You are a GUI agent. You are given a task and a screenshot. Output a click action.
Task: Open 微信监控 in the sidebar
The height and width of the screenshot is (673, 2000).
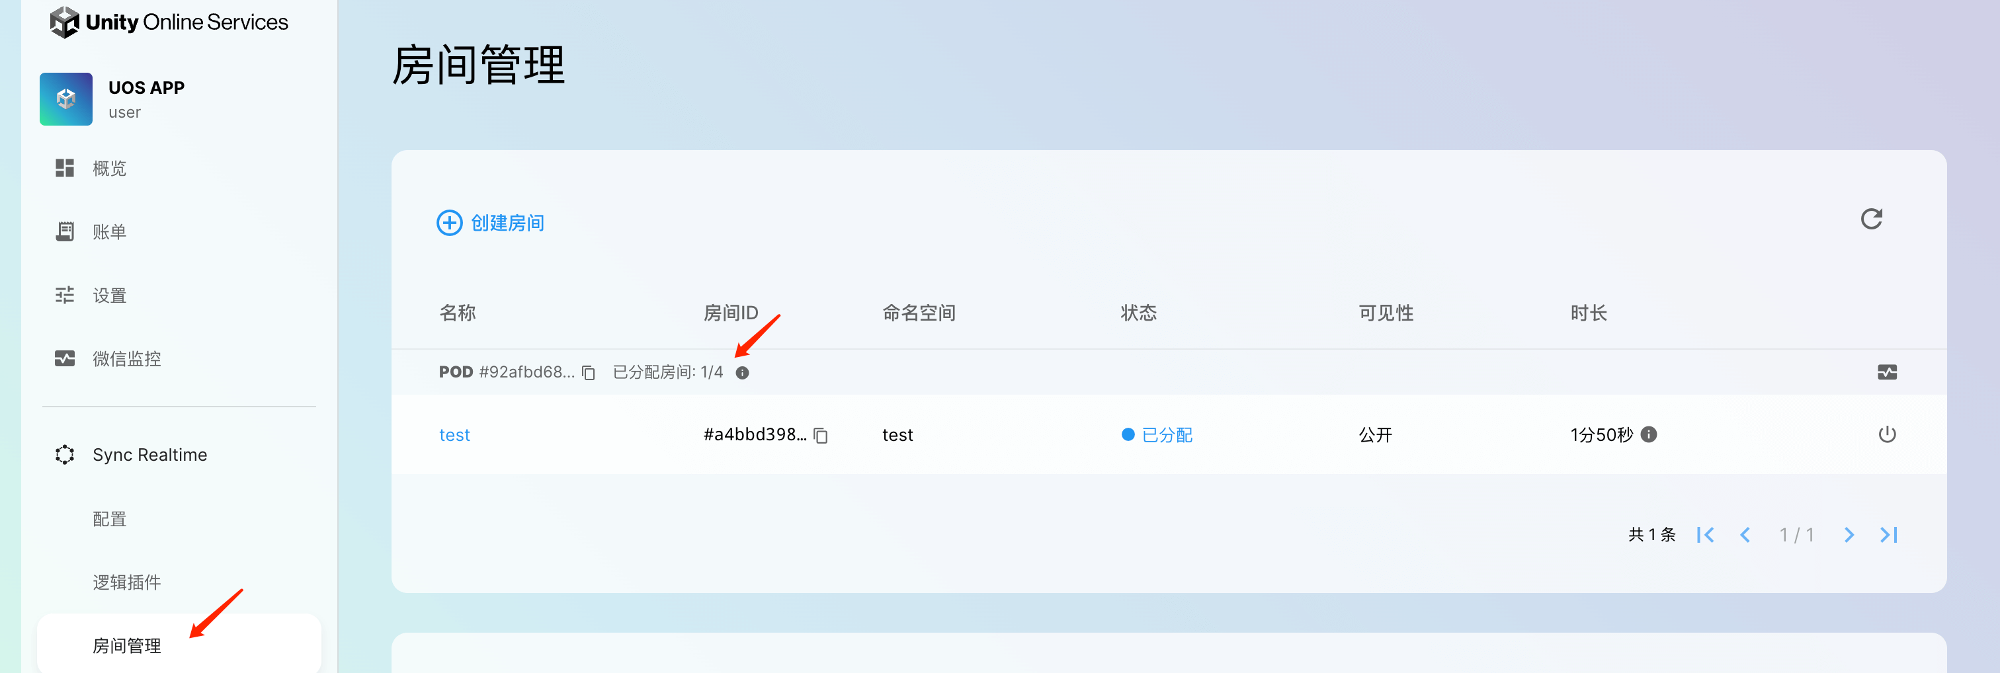coord(126,358)
